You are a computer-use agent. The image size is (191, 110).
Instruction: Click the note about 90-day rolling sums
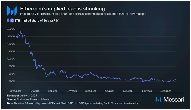[x=73, y=103]
